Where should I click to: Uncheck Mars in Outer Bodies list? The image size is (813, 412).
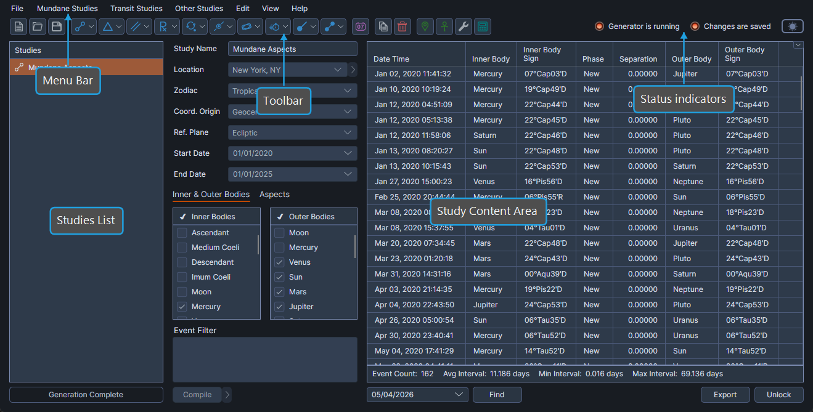(x=279, y=292)
